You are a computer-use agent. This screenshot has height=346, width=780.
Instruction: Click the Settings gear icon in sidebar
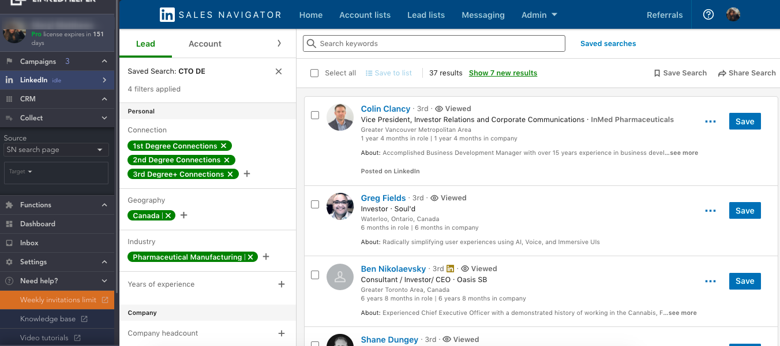[9, 262]
